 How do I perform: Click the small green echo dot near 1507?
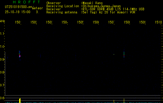pyautogui.click(x=114, y=54)
